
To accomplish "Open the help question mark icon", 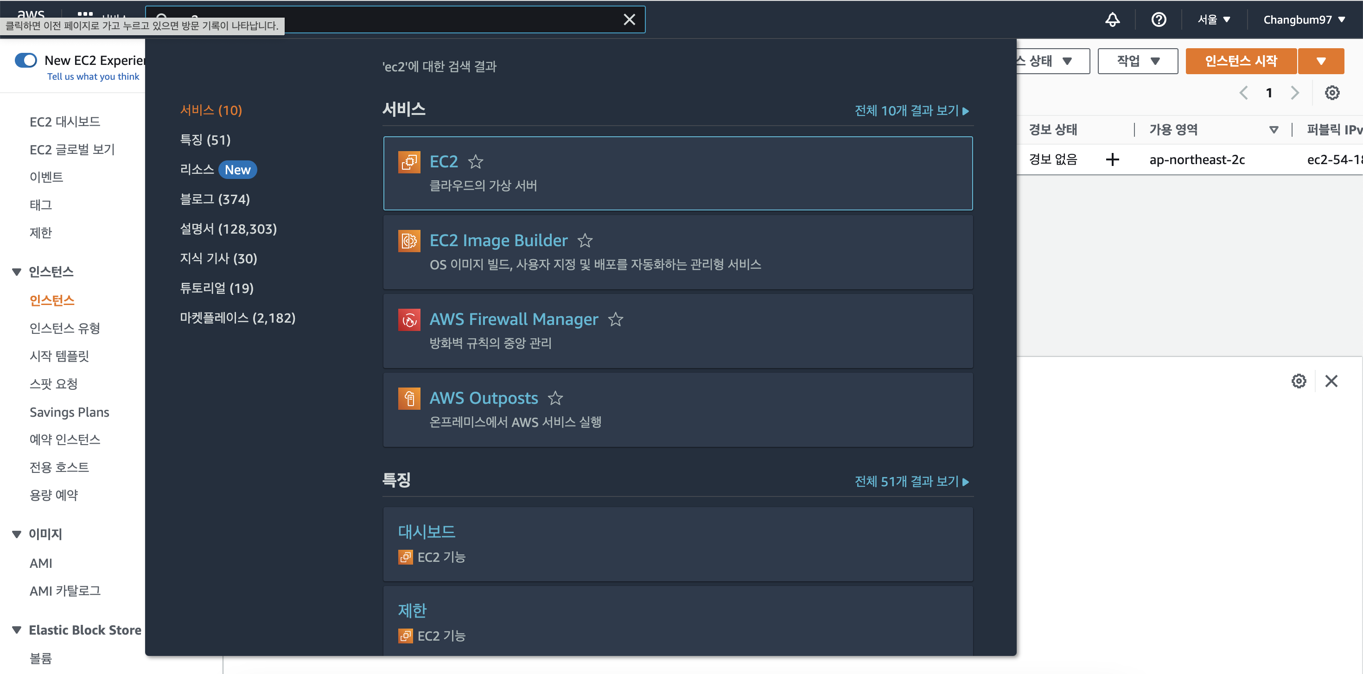I will point(1158,19).
